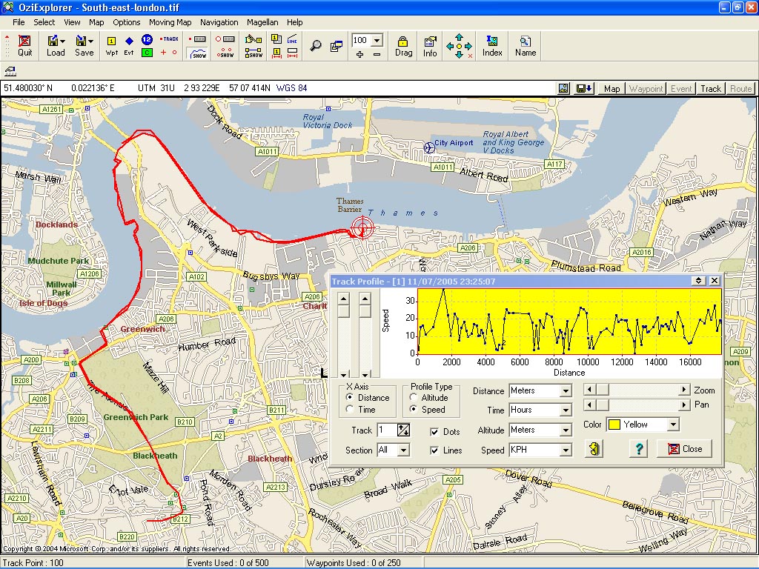Toggle the Dots checkbox
759x569 pixels.
[x=434, y=432]
